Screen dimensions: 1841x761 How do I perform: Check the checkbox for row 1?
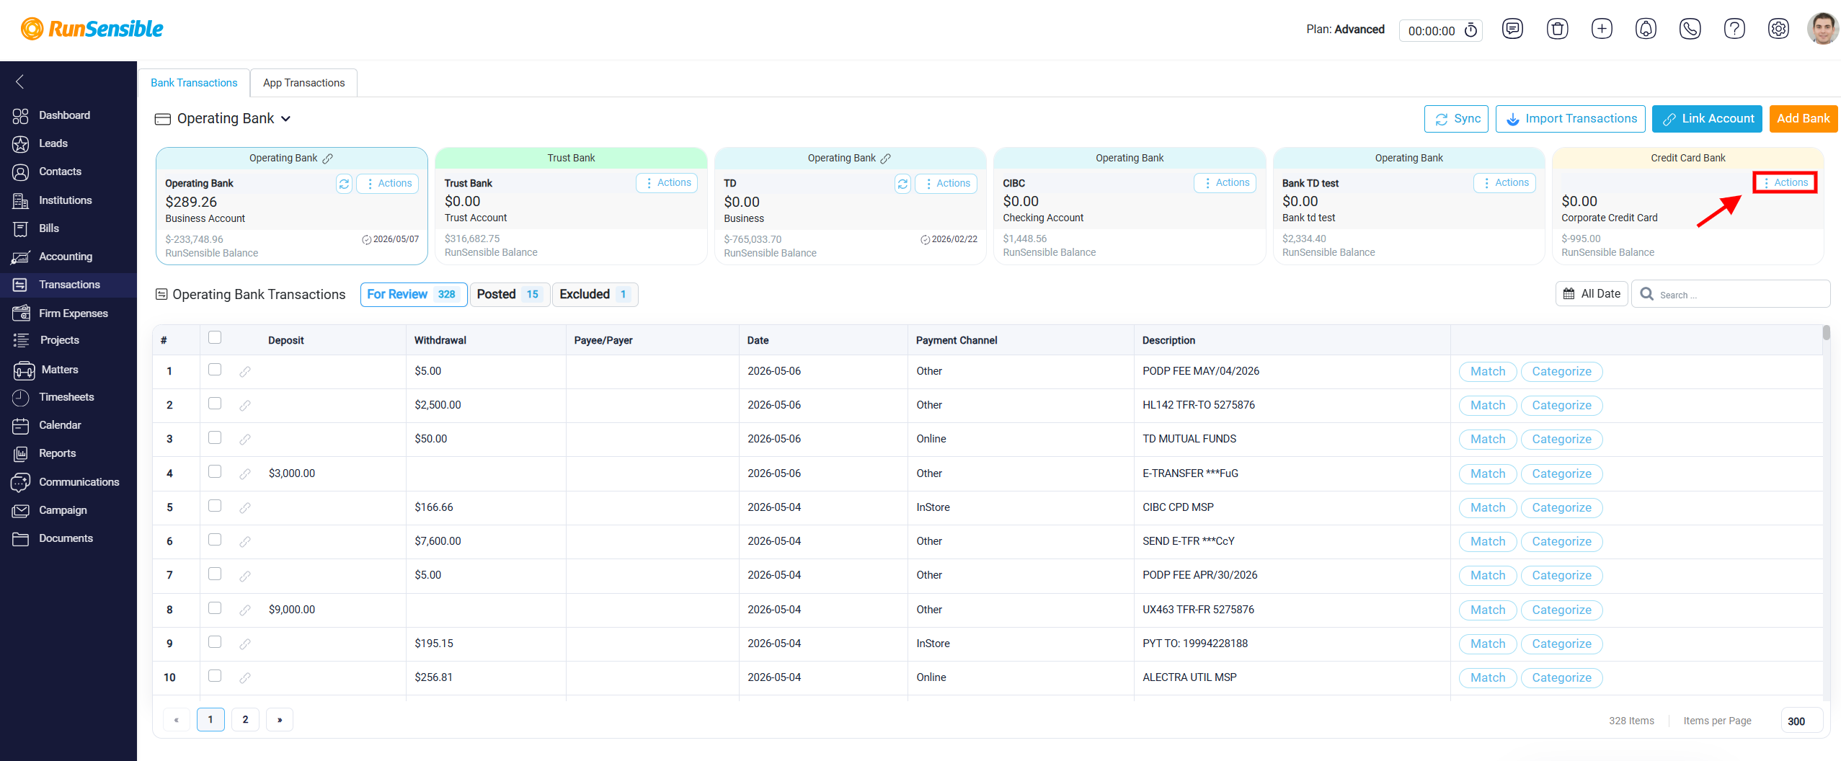(215, 370)
